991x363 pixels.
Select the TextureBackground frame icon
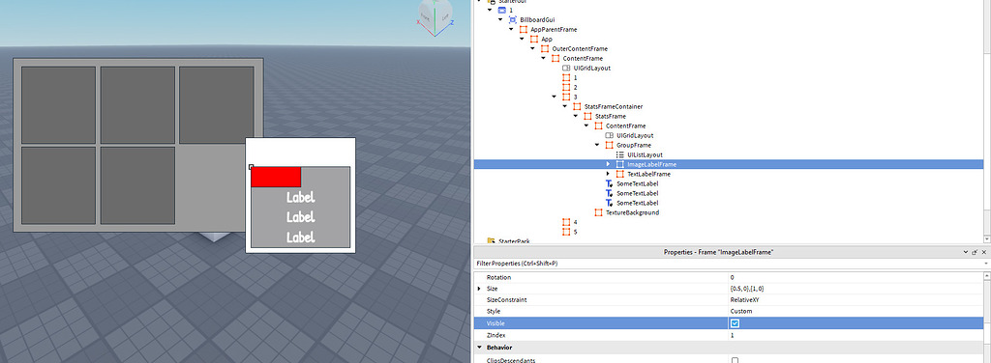point(598,213)
